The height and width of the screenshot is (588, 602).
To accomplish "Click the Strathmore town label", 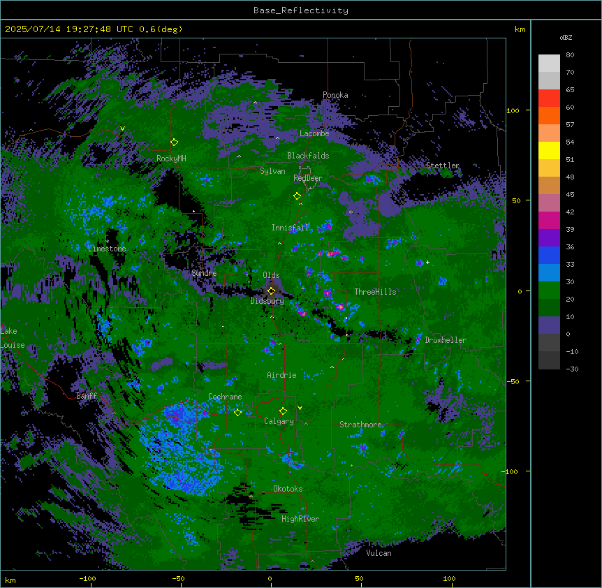I will [360, 425].
